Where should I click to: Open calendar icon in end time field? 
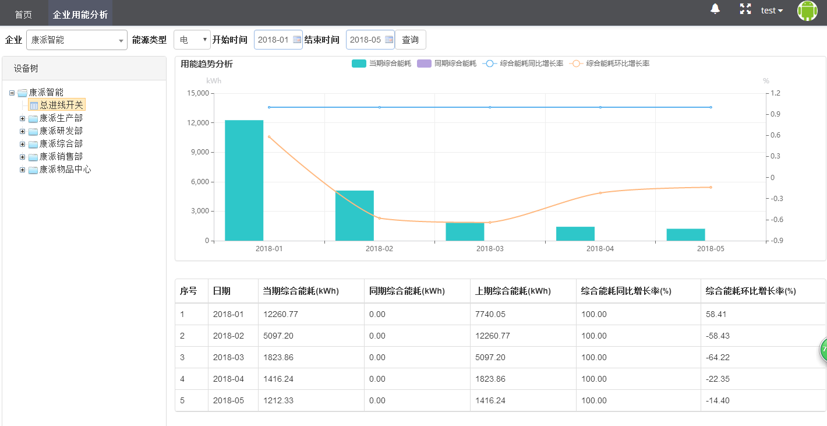(388, 40)
